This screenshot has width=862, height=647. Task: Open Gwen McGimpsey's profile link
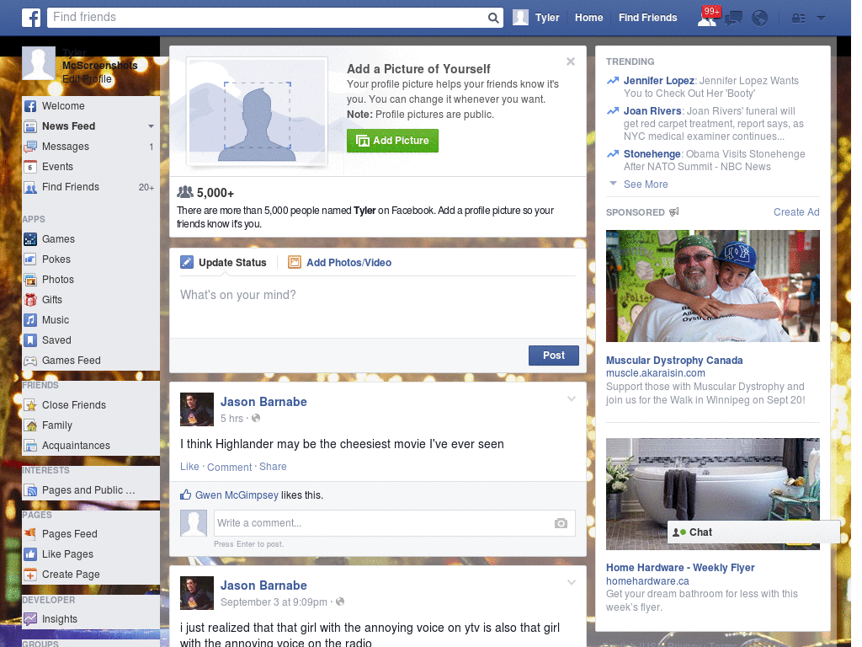click(237, 495)
